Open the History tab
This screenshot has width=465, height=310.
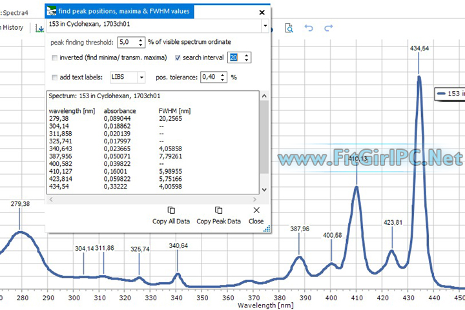[12, 28]
